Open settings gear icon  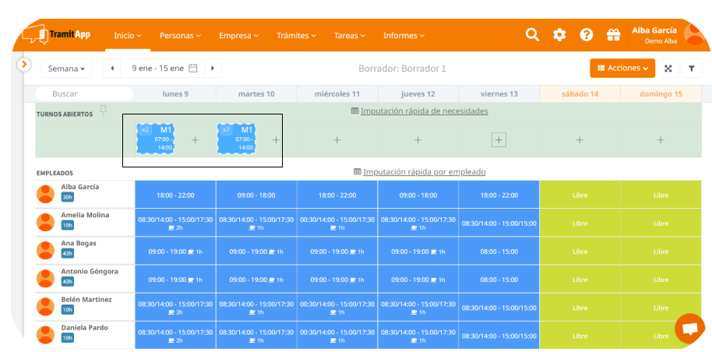[x=559, y=35]
